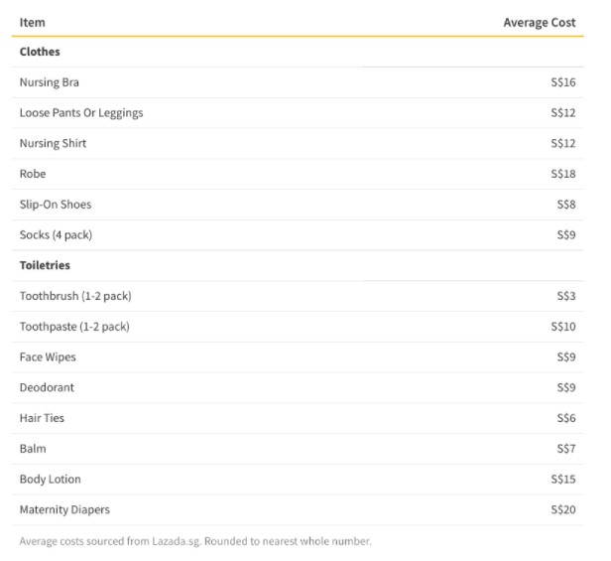Select the Slip-On Shoes item

(x=56, y=205)
